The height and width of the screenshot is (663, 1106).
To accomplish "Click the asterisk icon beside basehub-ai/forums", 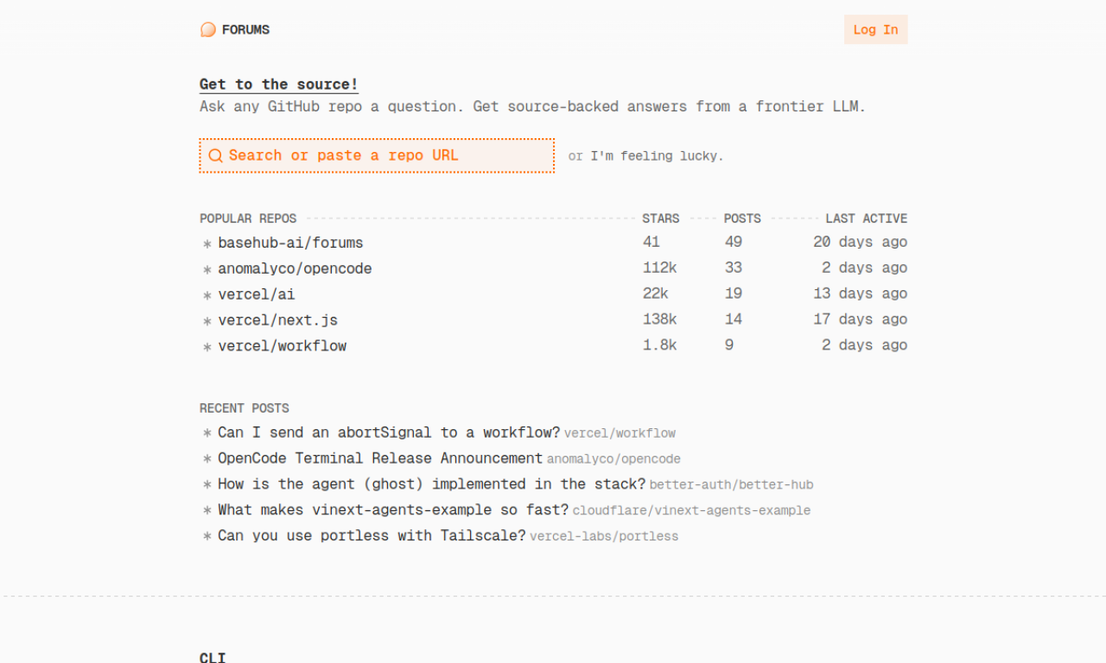I will [x=207, y=243].
